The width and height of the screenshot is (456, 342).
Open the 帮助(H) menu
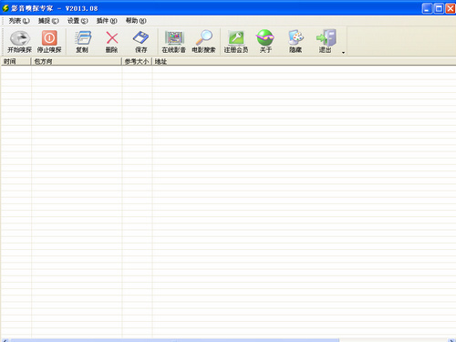pos(136,21)
